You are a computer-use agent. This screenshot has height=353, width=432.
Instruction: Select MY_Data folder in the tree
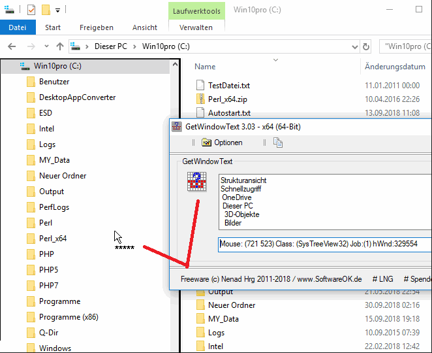[x=54, y=160]
